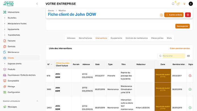Click the Créer une intervention link

(x=180, y=48)
